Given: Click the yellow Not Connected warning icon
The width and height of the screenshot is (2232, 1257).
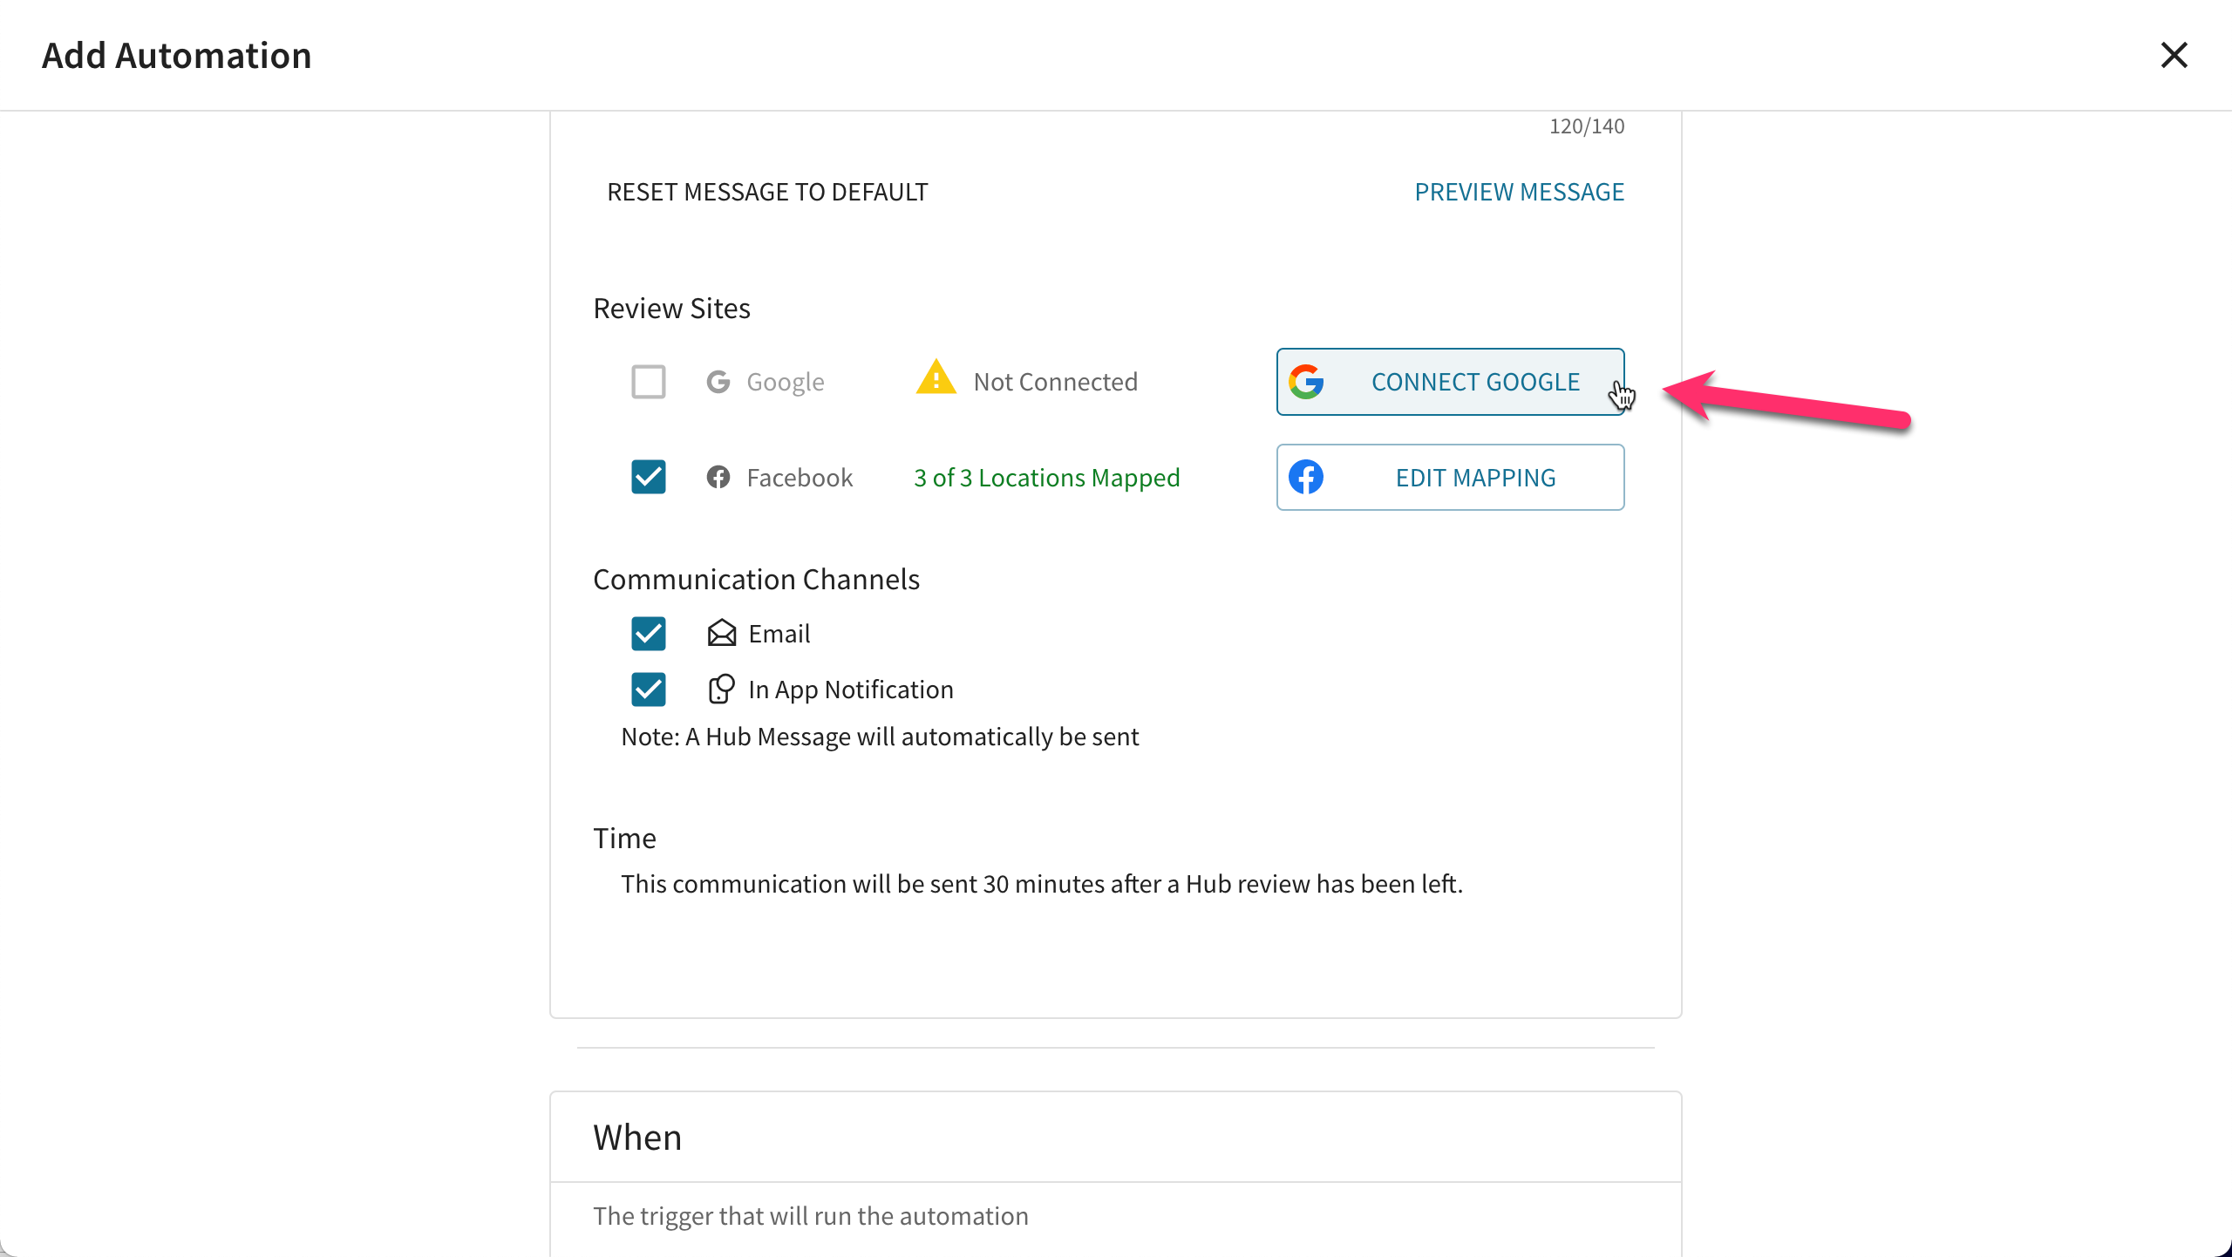Looking at the screenshot, I should [x=936, y=377].
